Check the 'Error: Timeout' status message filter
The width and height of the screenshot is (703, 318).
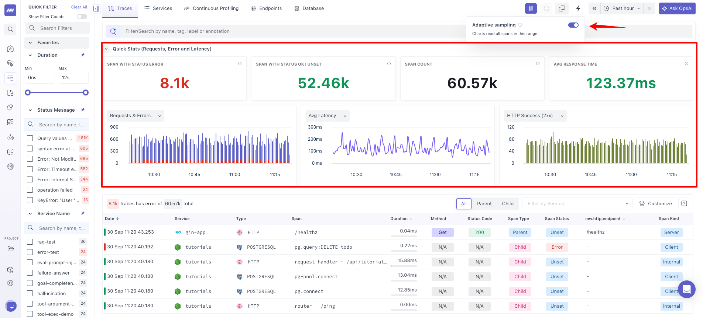(x=30, y=169)
